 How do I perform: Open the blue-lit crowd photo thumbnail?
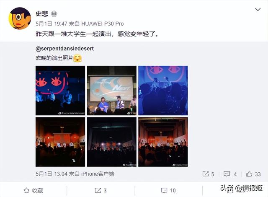click(x=163, y=91)
